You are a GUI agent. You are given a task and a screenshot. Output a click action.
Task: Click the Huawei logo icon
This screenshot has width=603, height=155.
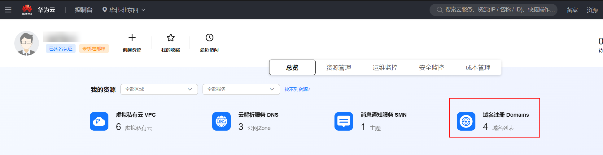click(x=27, y=10)
